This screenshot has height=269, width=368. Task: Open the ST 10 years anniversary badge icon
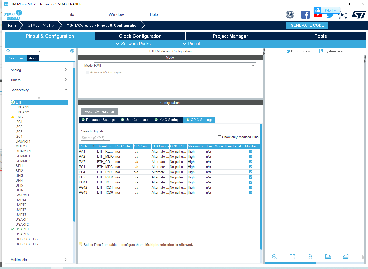pos(290,14)
